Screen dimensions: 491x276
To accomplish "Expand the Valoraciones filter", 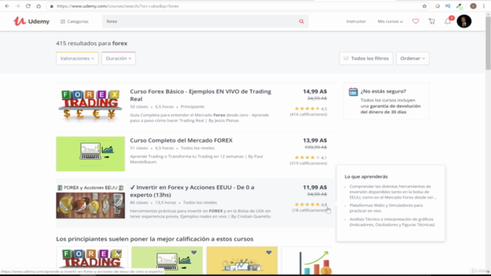I will point(77,58).
